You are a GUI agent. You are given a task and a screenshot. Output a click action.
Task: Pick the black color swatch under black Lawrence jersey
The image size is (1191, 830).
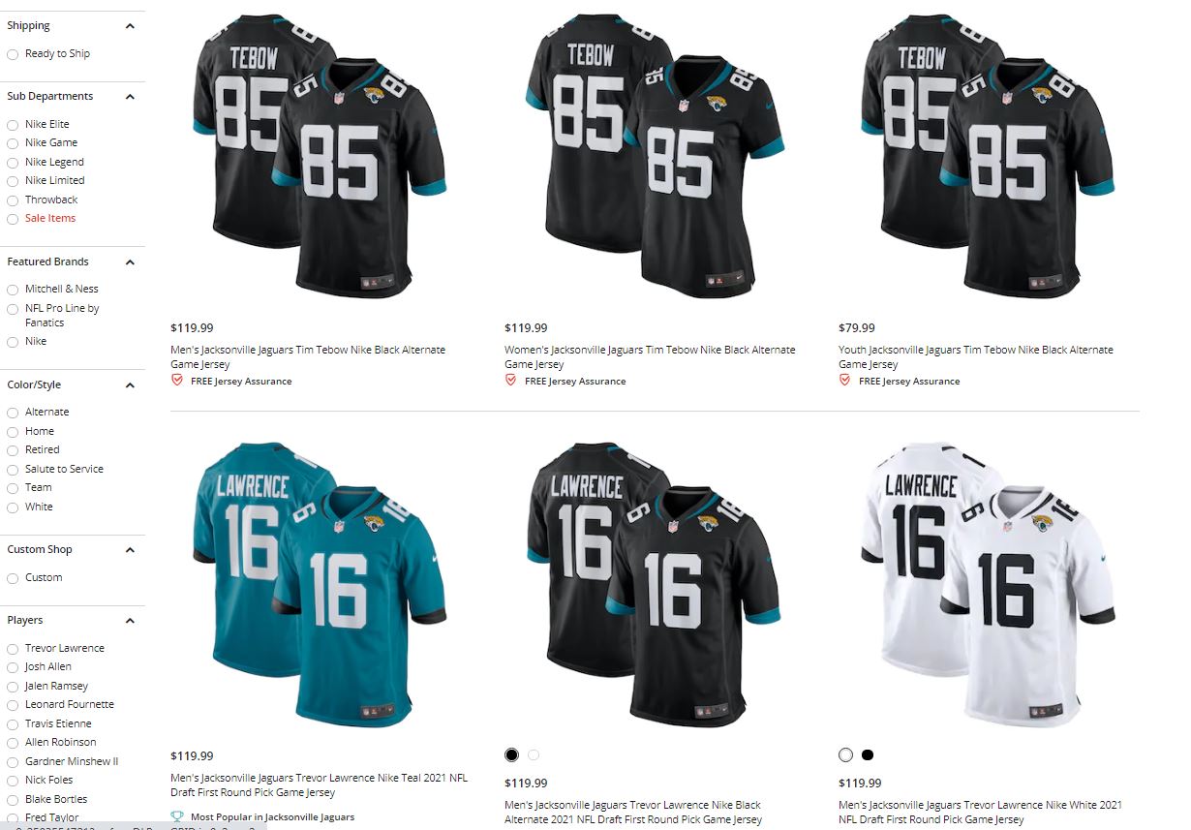tap(511, 754)
